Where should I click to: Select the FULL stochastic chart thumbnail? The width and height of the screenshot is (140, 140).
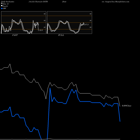pos(69,22)
